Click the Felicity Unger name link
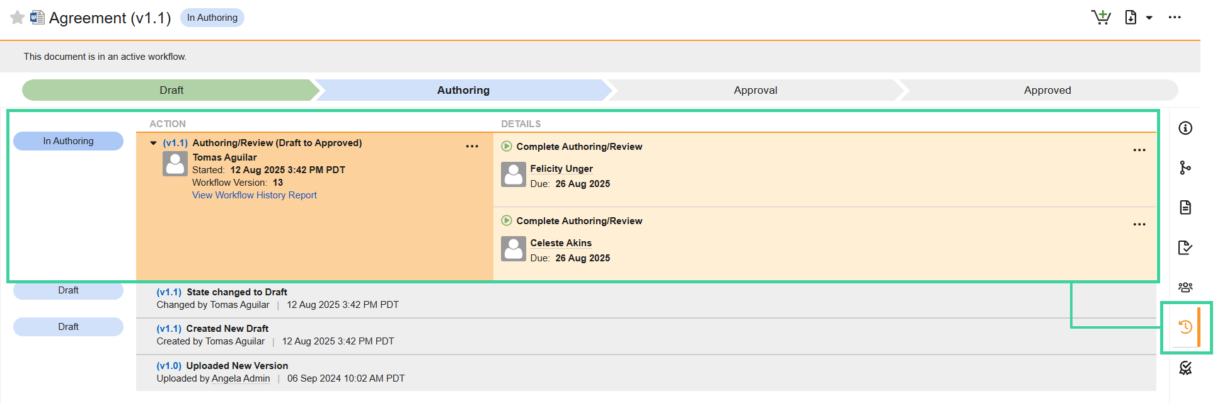 [561, 169]
